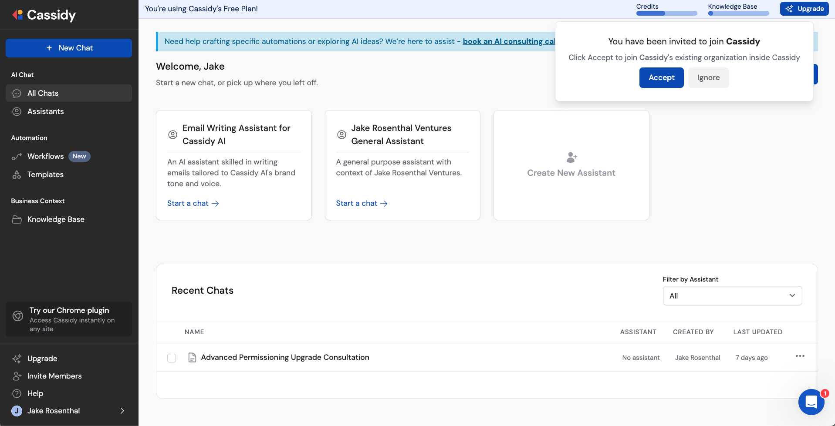Click the document icon beside Advanced Permissioning chat
Screen dimensions: 835x426
(x=192, y=358)
